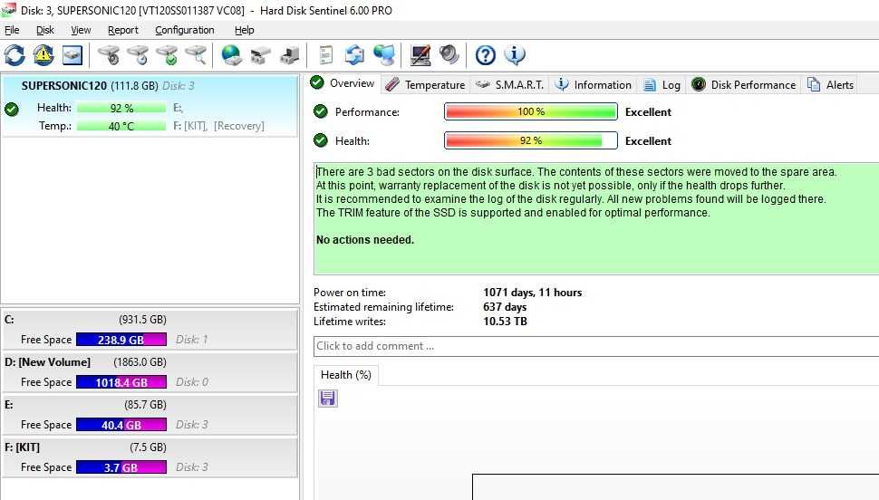Viewport: 879px width, 500px height.
Task: Click the 40.4 GB free space bar
Action: pos(121,425)
